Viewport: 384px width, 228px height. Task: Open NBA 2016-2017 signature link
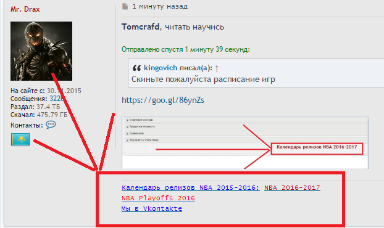[292, 188]
